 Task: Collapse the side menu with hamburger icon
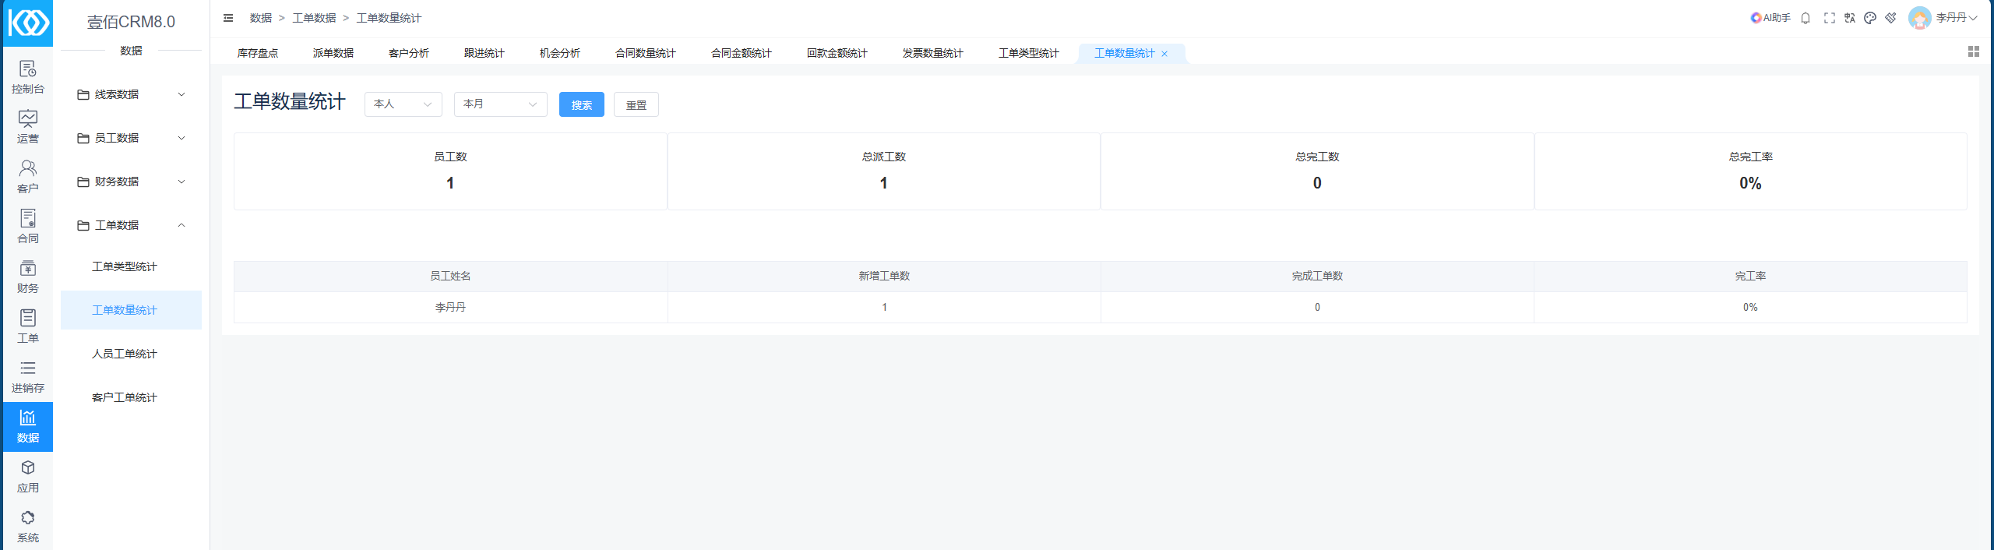(228, 18)
